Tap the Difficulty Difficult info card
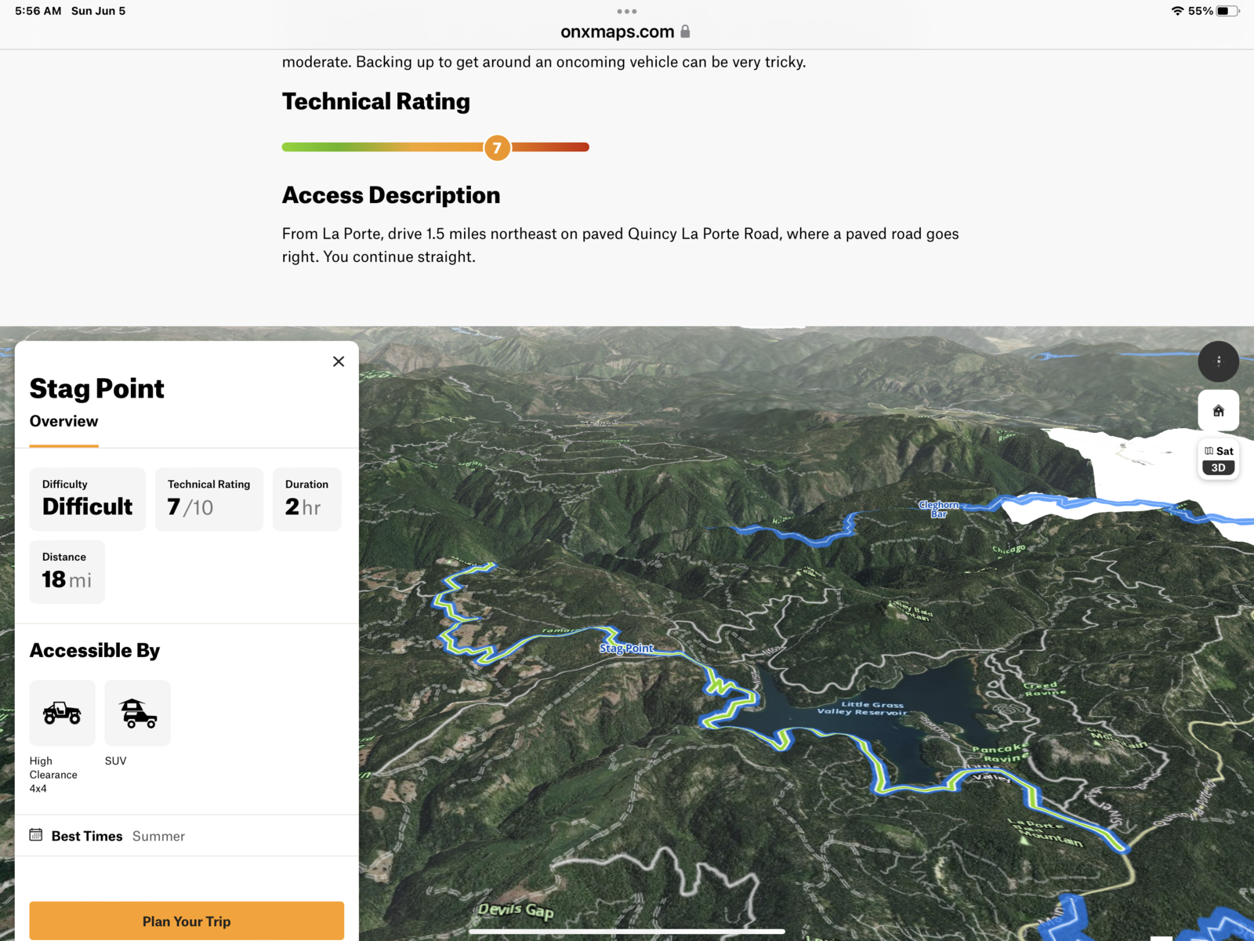Image resolution: width=1254 pixels, height=941 pixels. tap(88, 500)
